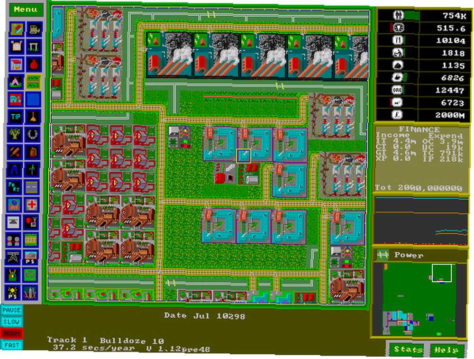This screenshot has width=474, height=359.
Task: Click the Power overlay icon above mini map
Action: 383,255
